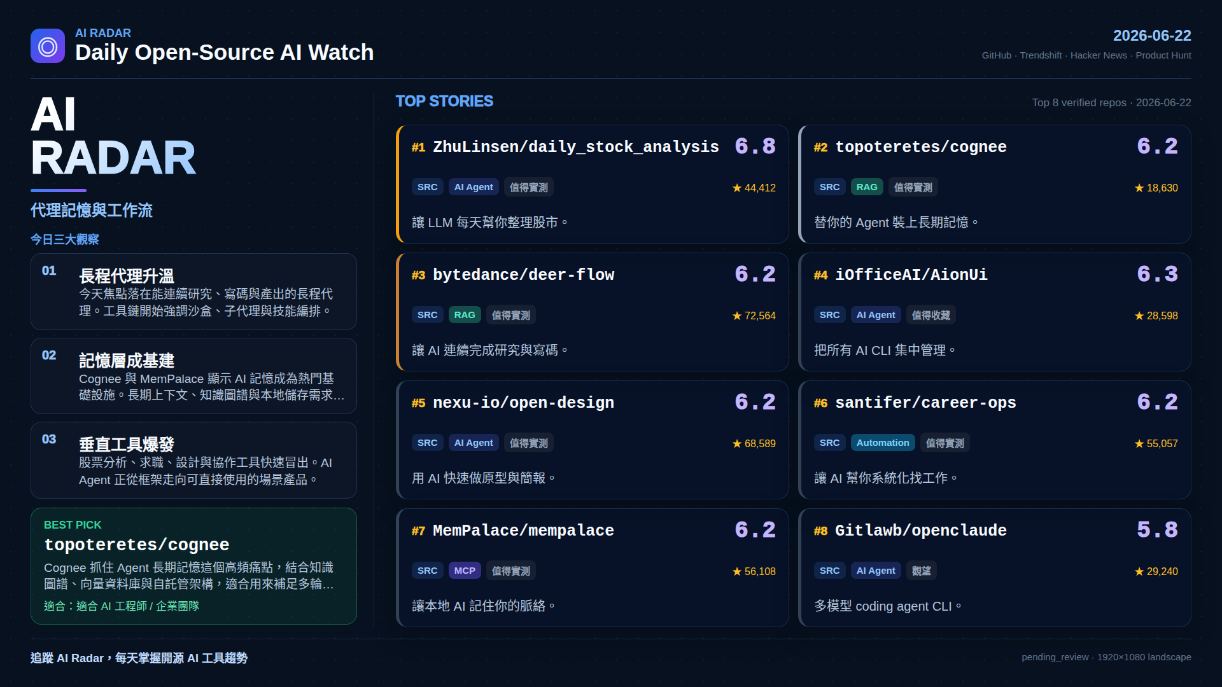The image size is (1222, 687).
Task: Click 值得收藏 tag on AionUi card
Action: click(x=931, y=315)
